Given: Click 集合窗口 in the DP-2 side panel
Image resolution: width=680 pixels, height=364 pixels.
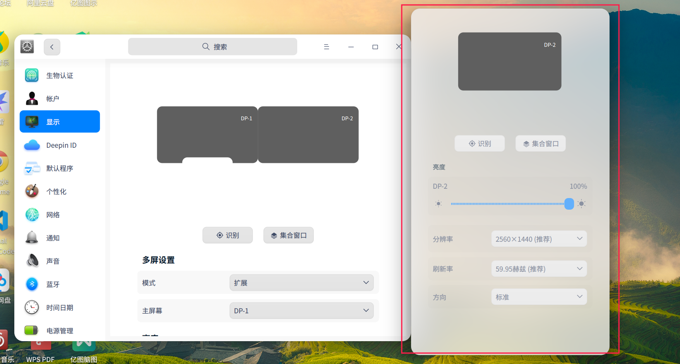Looking at the screenshot, I should 541,144.
